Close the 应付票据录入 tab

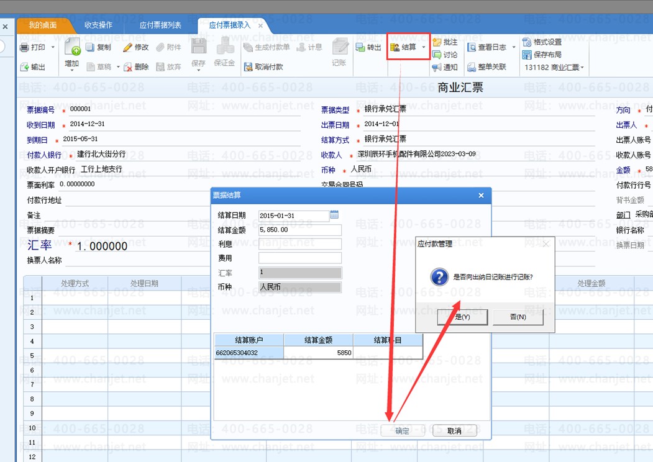coord(260,25)
